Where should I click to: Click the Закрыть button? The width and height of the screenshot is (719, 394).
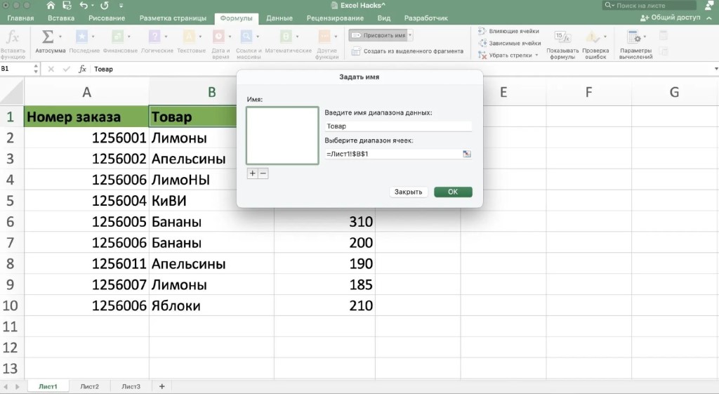click(x=408, y=192)
